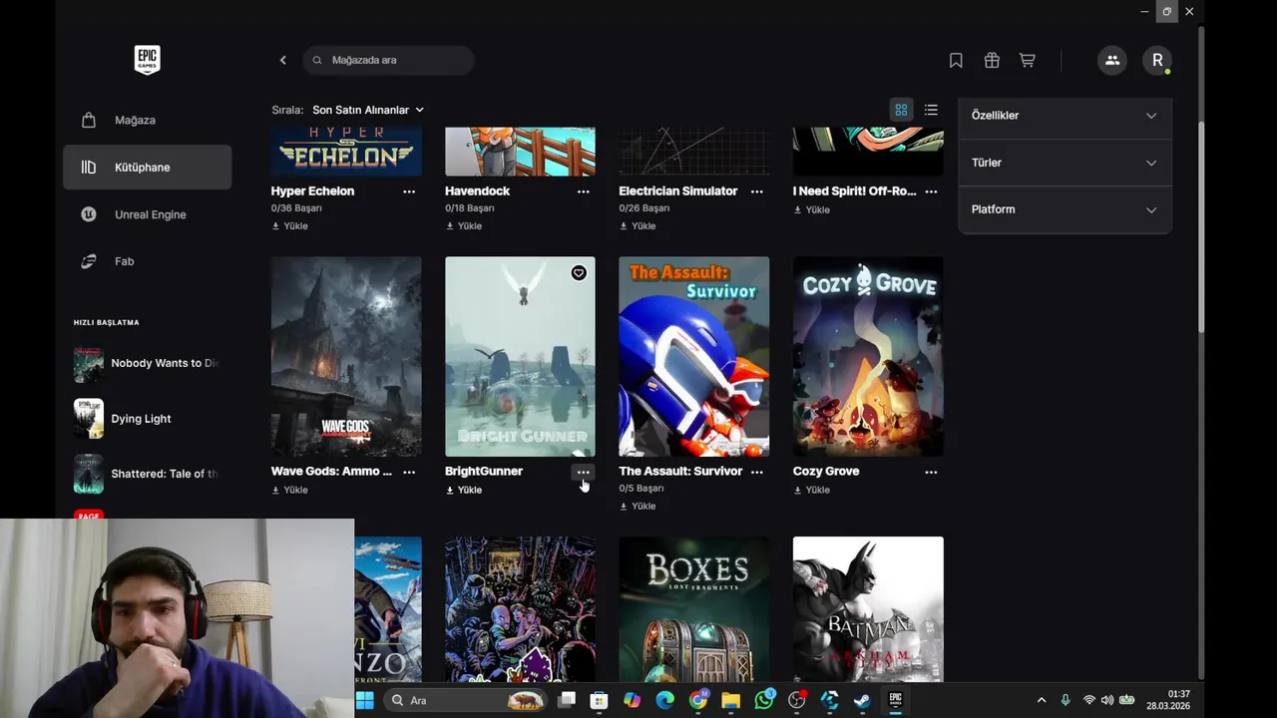Install I Need Spirit via Yükle

(811, 210)
